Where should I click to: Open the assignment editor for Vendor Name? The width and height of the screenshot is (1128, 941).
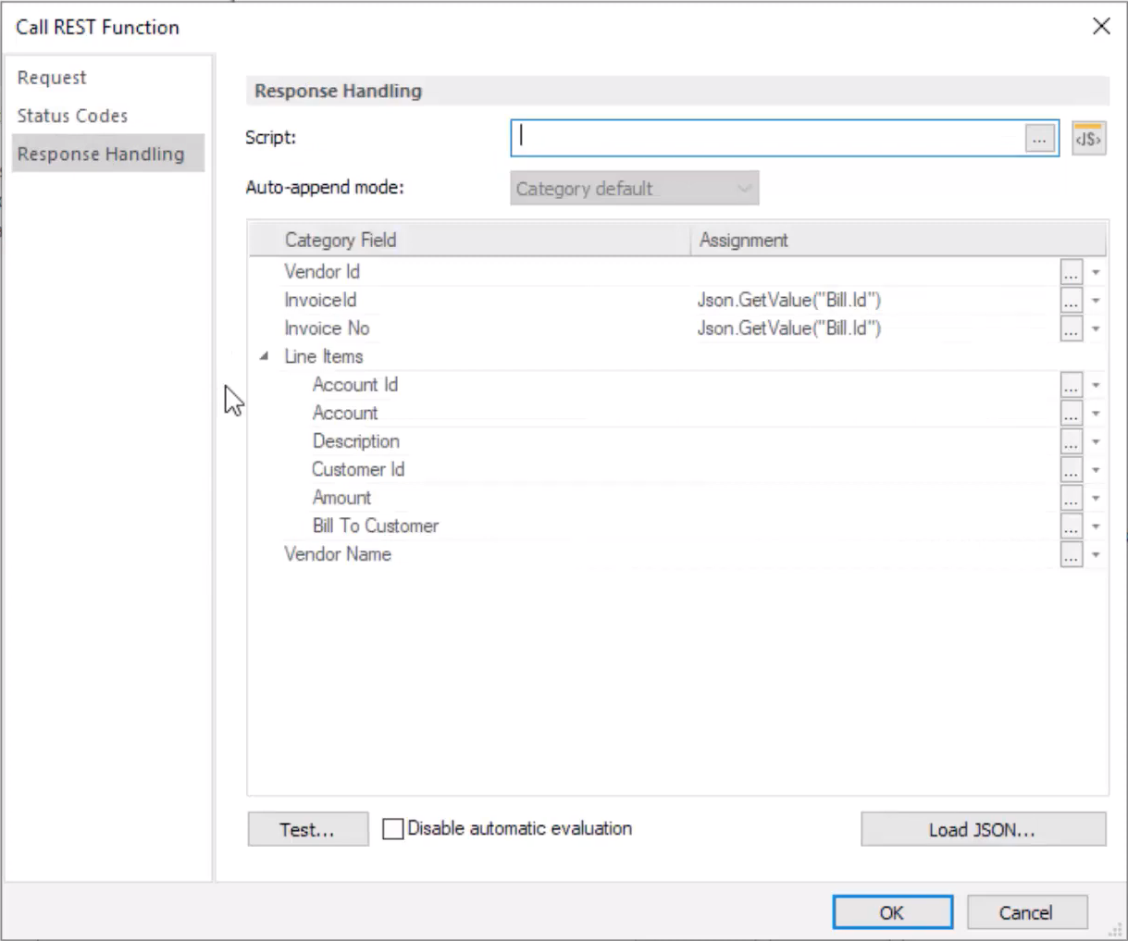point(1071,555)
